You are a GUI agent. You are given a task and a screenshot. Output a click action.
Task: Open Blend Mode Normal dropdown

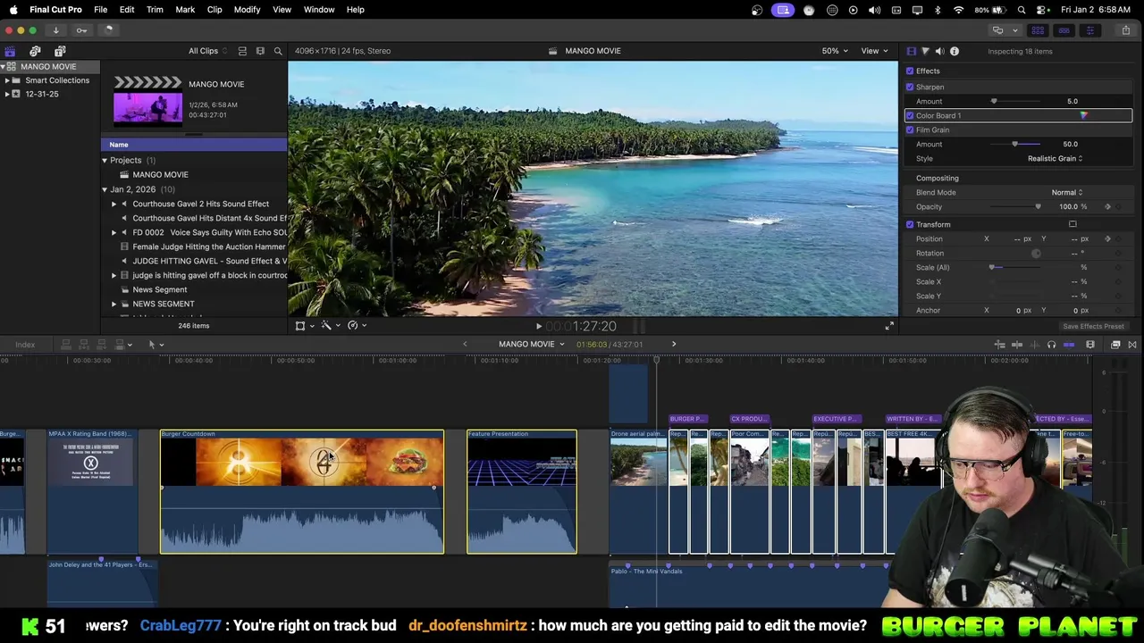1066,192
